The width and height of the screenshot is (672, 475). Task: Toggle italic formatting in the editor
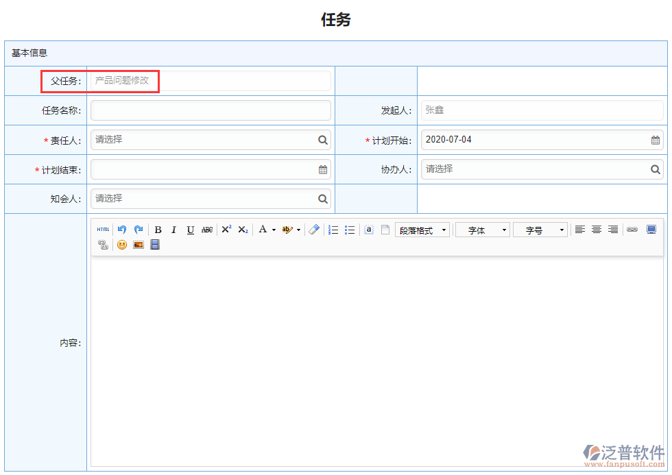coord(173,229)
